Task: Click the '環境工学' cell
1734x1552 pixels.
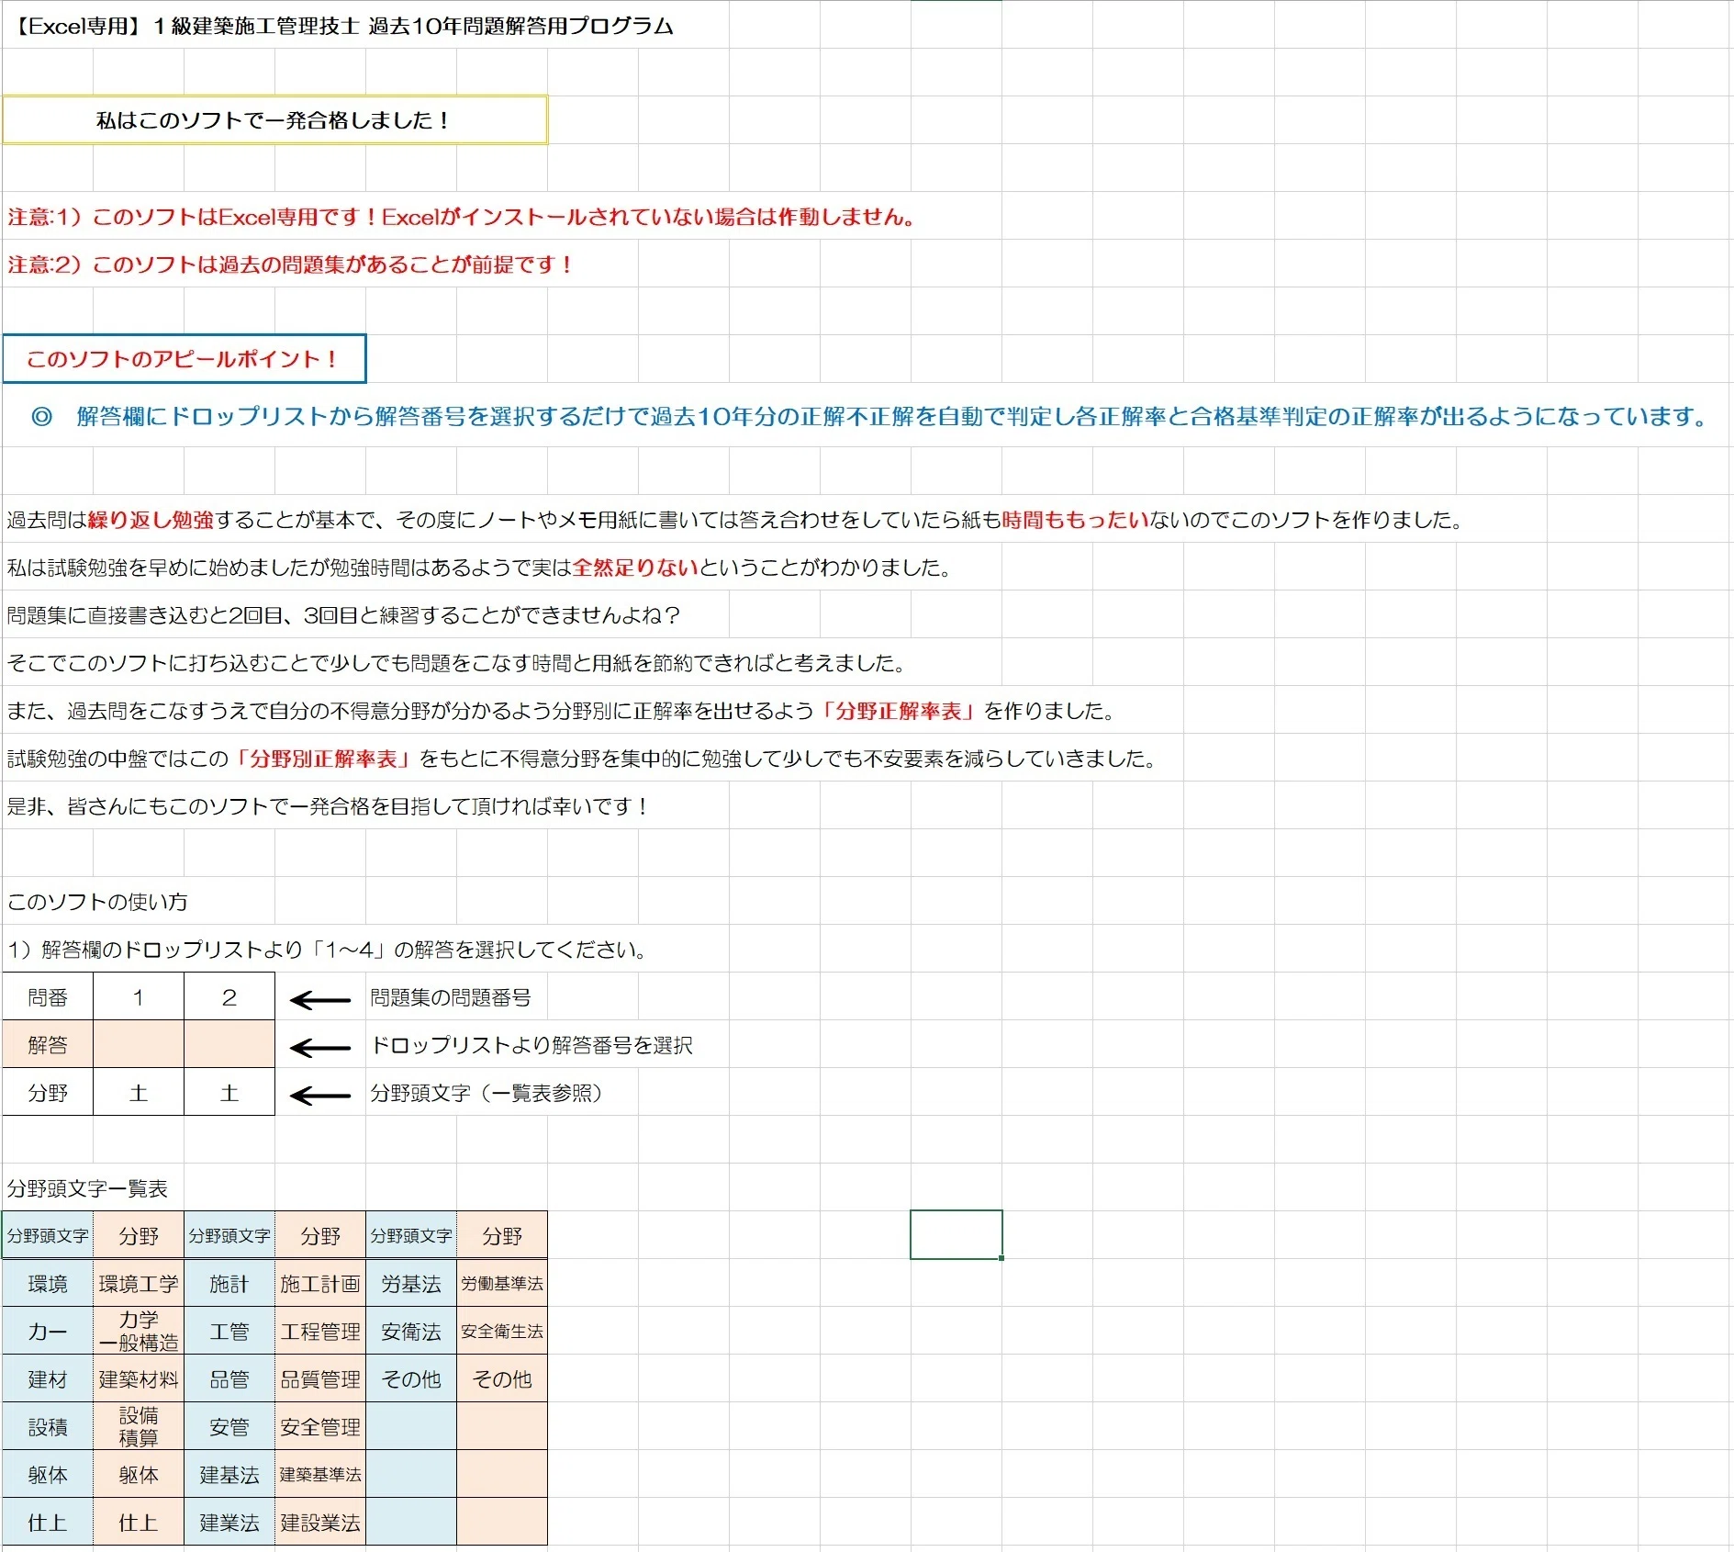Action: tap(139, 1284)
